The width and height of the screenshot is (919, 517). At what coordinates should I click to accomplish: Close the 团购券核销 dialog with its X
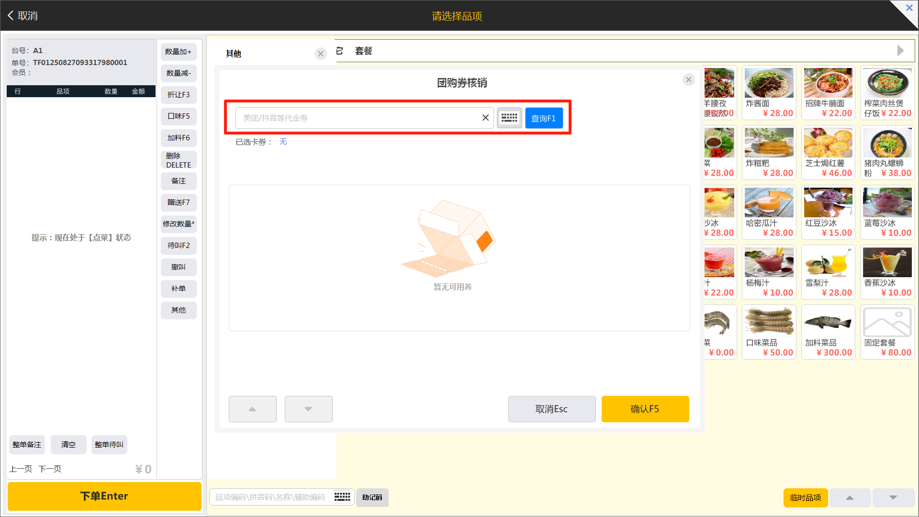click(x=688, y=80)
